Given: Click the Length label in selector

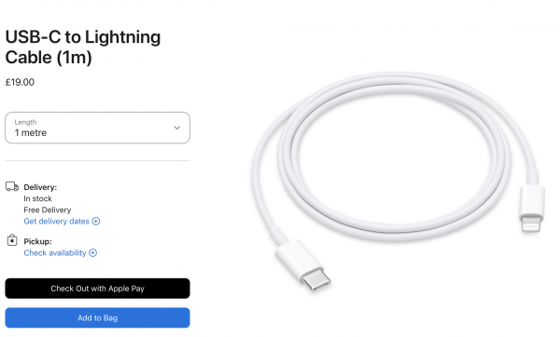Looking at the screenshot, I should [25, 122].
